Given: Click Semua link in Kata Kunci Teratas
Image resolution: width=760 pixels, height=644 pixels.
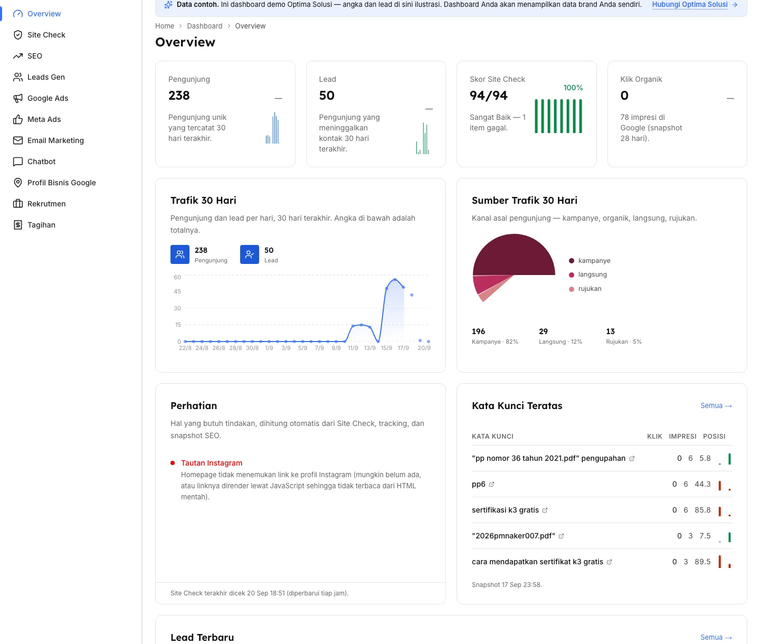Looking at the screenshot, I should point(716,405).
